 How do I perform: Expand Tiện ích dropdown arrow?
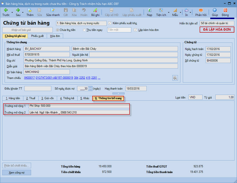169,12
